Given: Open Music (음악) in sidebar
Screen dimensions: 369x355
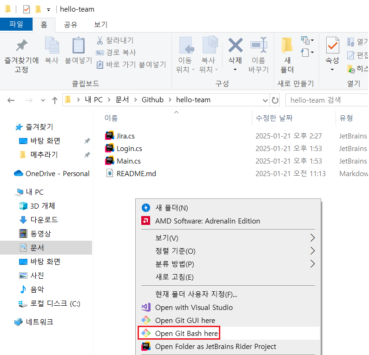Looking at the screenshot, I should (37, 289).
